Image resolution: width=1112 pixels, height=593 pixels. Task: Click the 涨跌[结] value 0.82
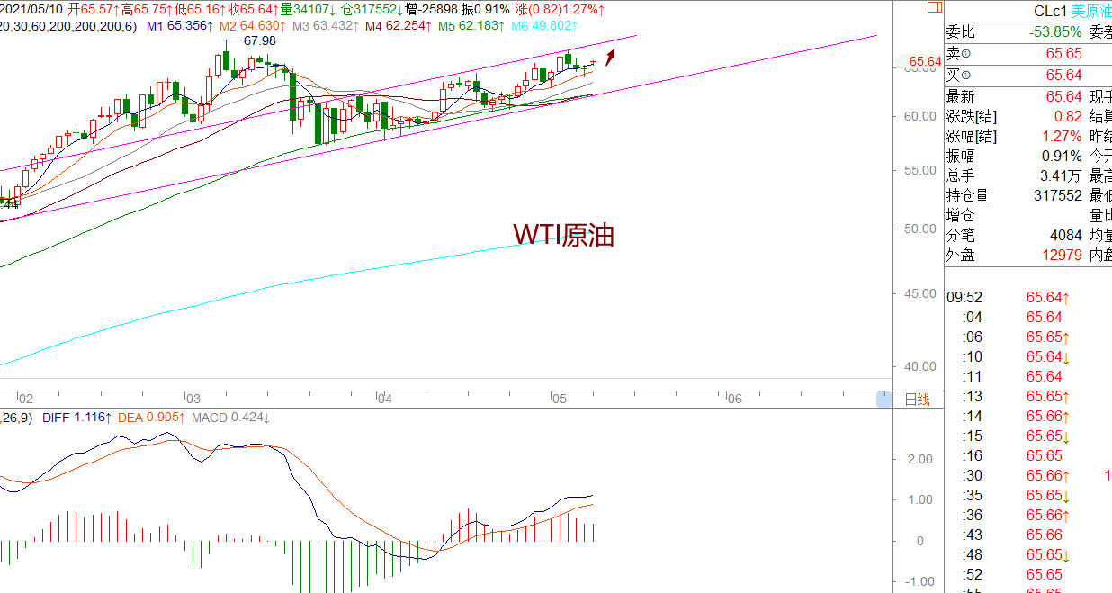tap(1068, 117)
